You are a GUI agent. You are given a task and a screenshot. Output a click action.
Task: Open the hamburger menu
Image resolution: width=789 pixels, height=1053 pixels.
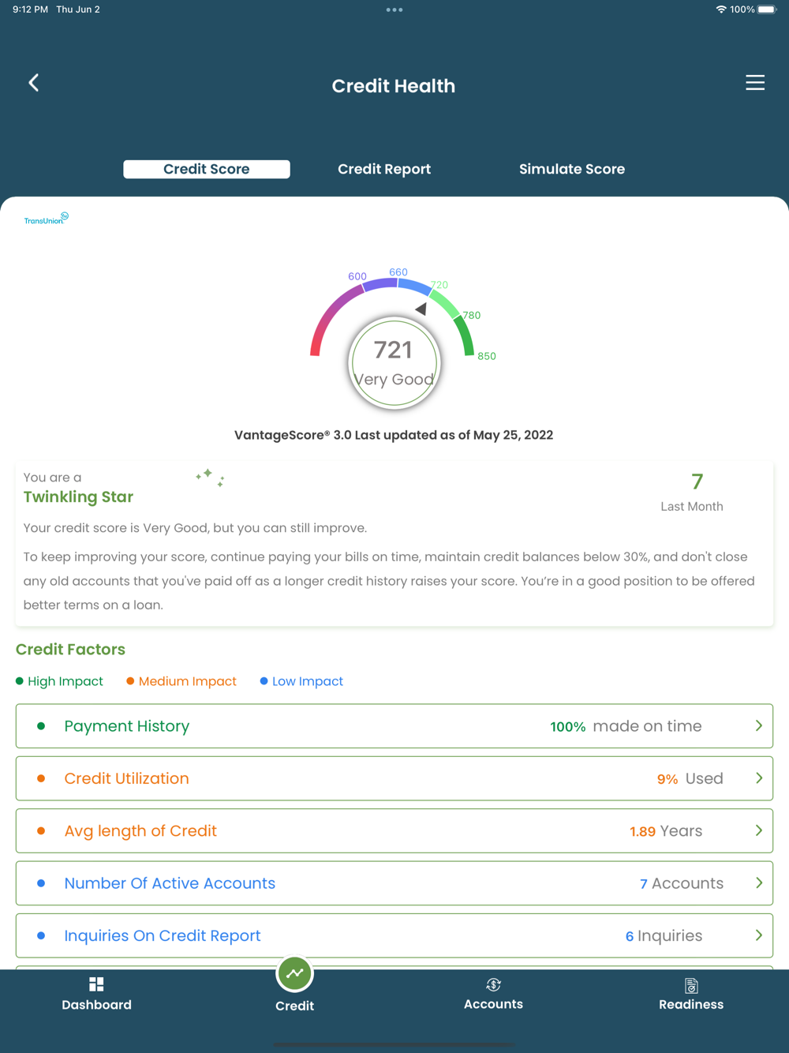(755, 83)
